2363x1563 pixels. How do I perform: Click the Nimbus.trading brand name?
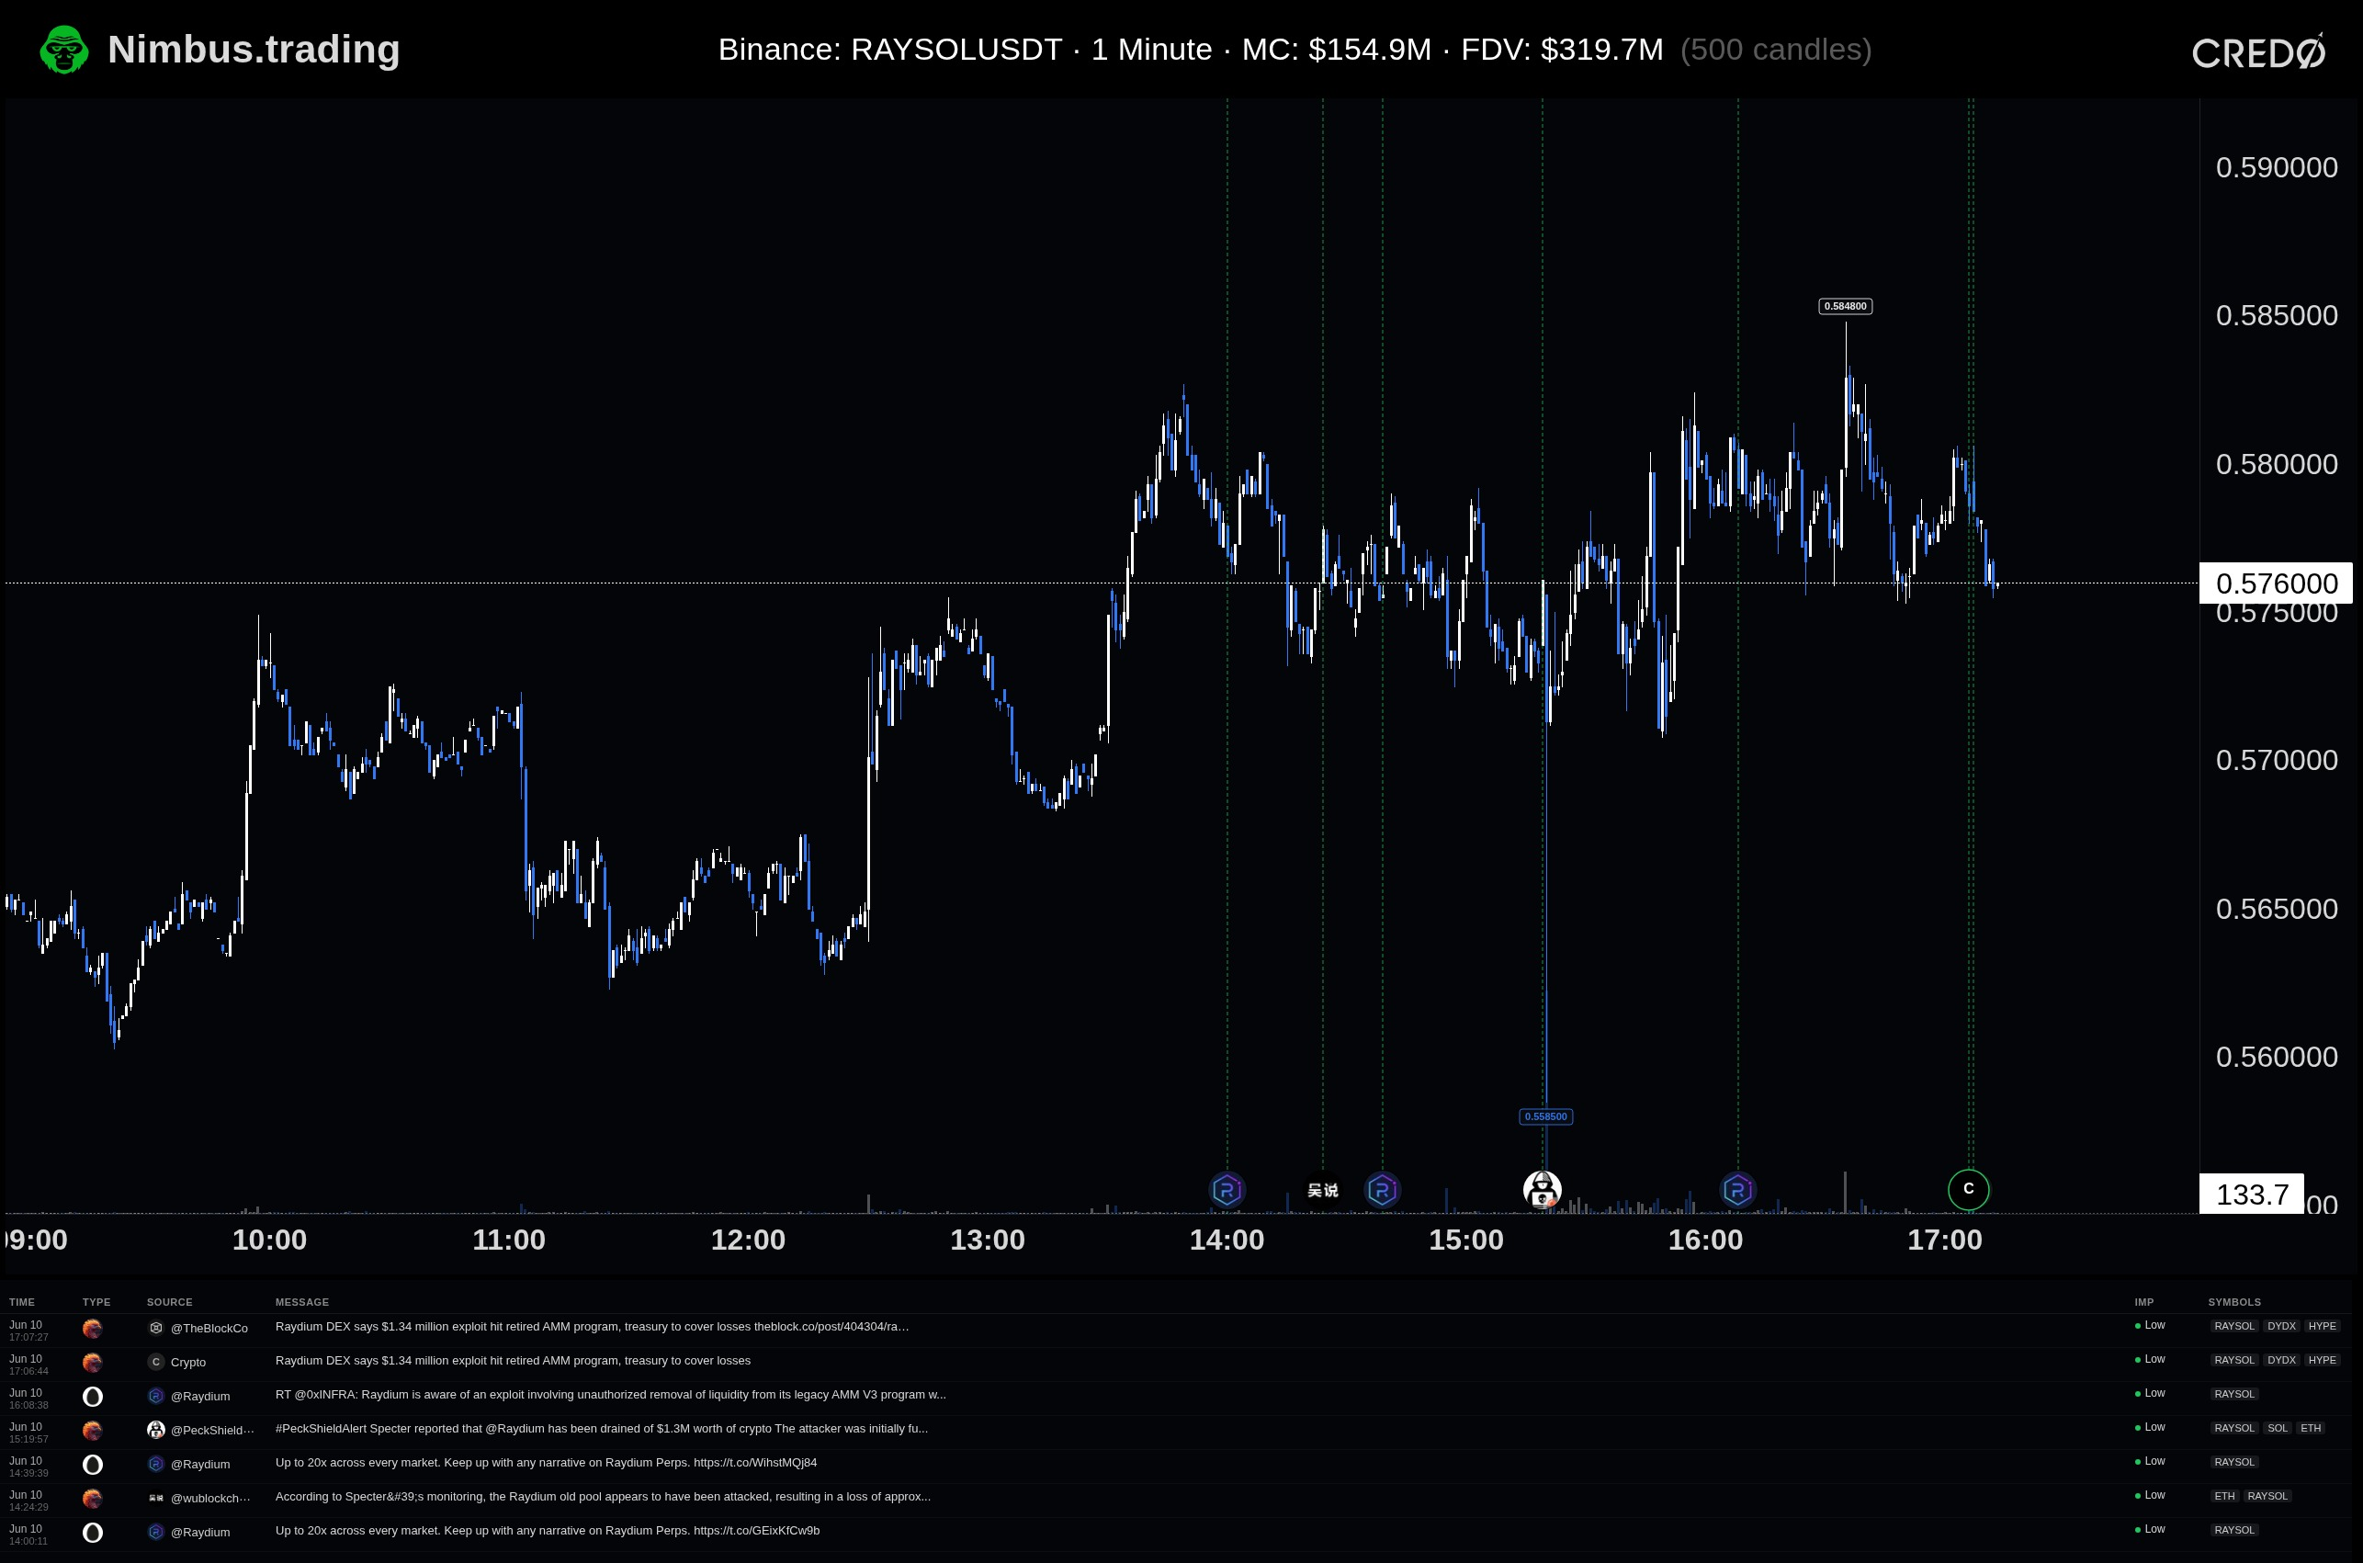(254, 49)
